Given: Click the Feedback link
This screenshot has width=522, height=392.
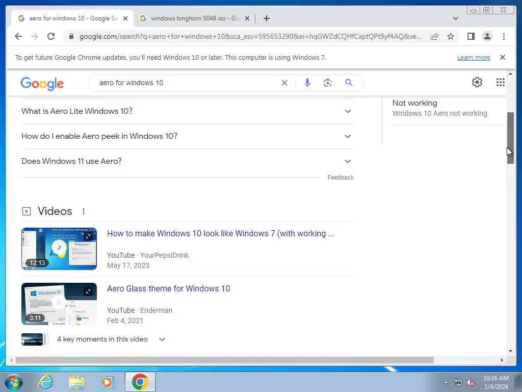Looking at the screenshot, I should [x=340, y=177].
